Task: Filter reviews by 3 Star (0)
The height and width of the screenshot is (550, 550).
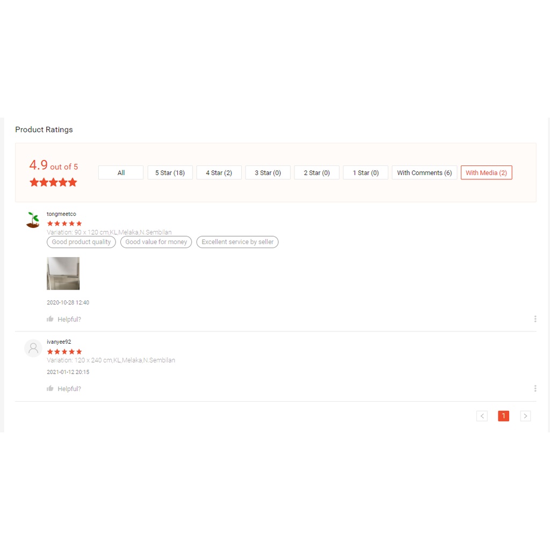Action: [x=268, y=172]
